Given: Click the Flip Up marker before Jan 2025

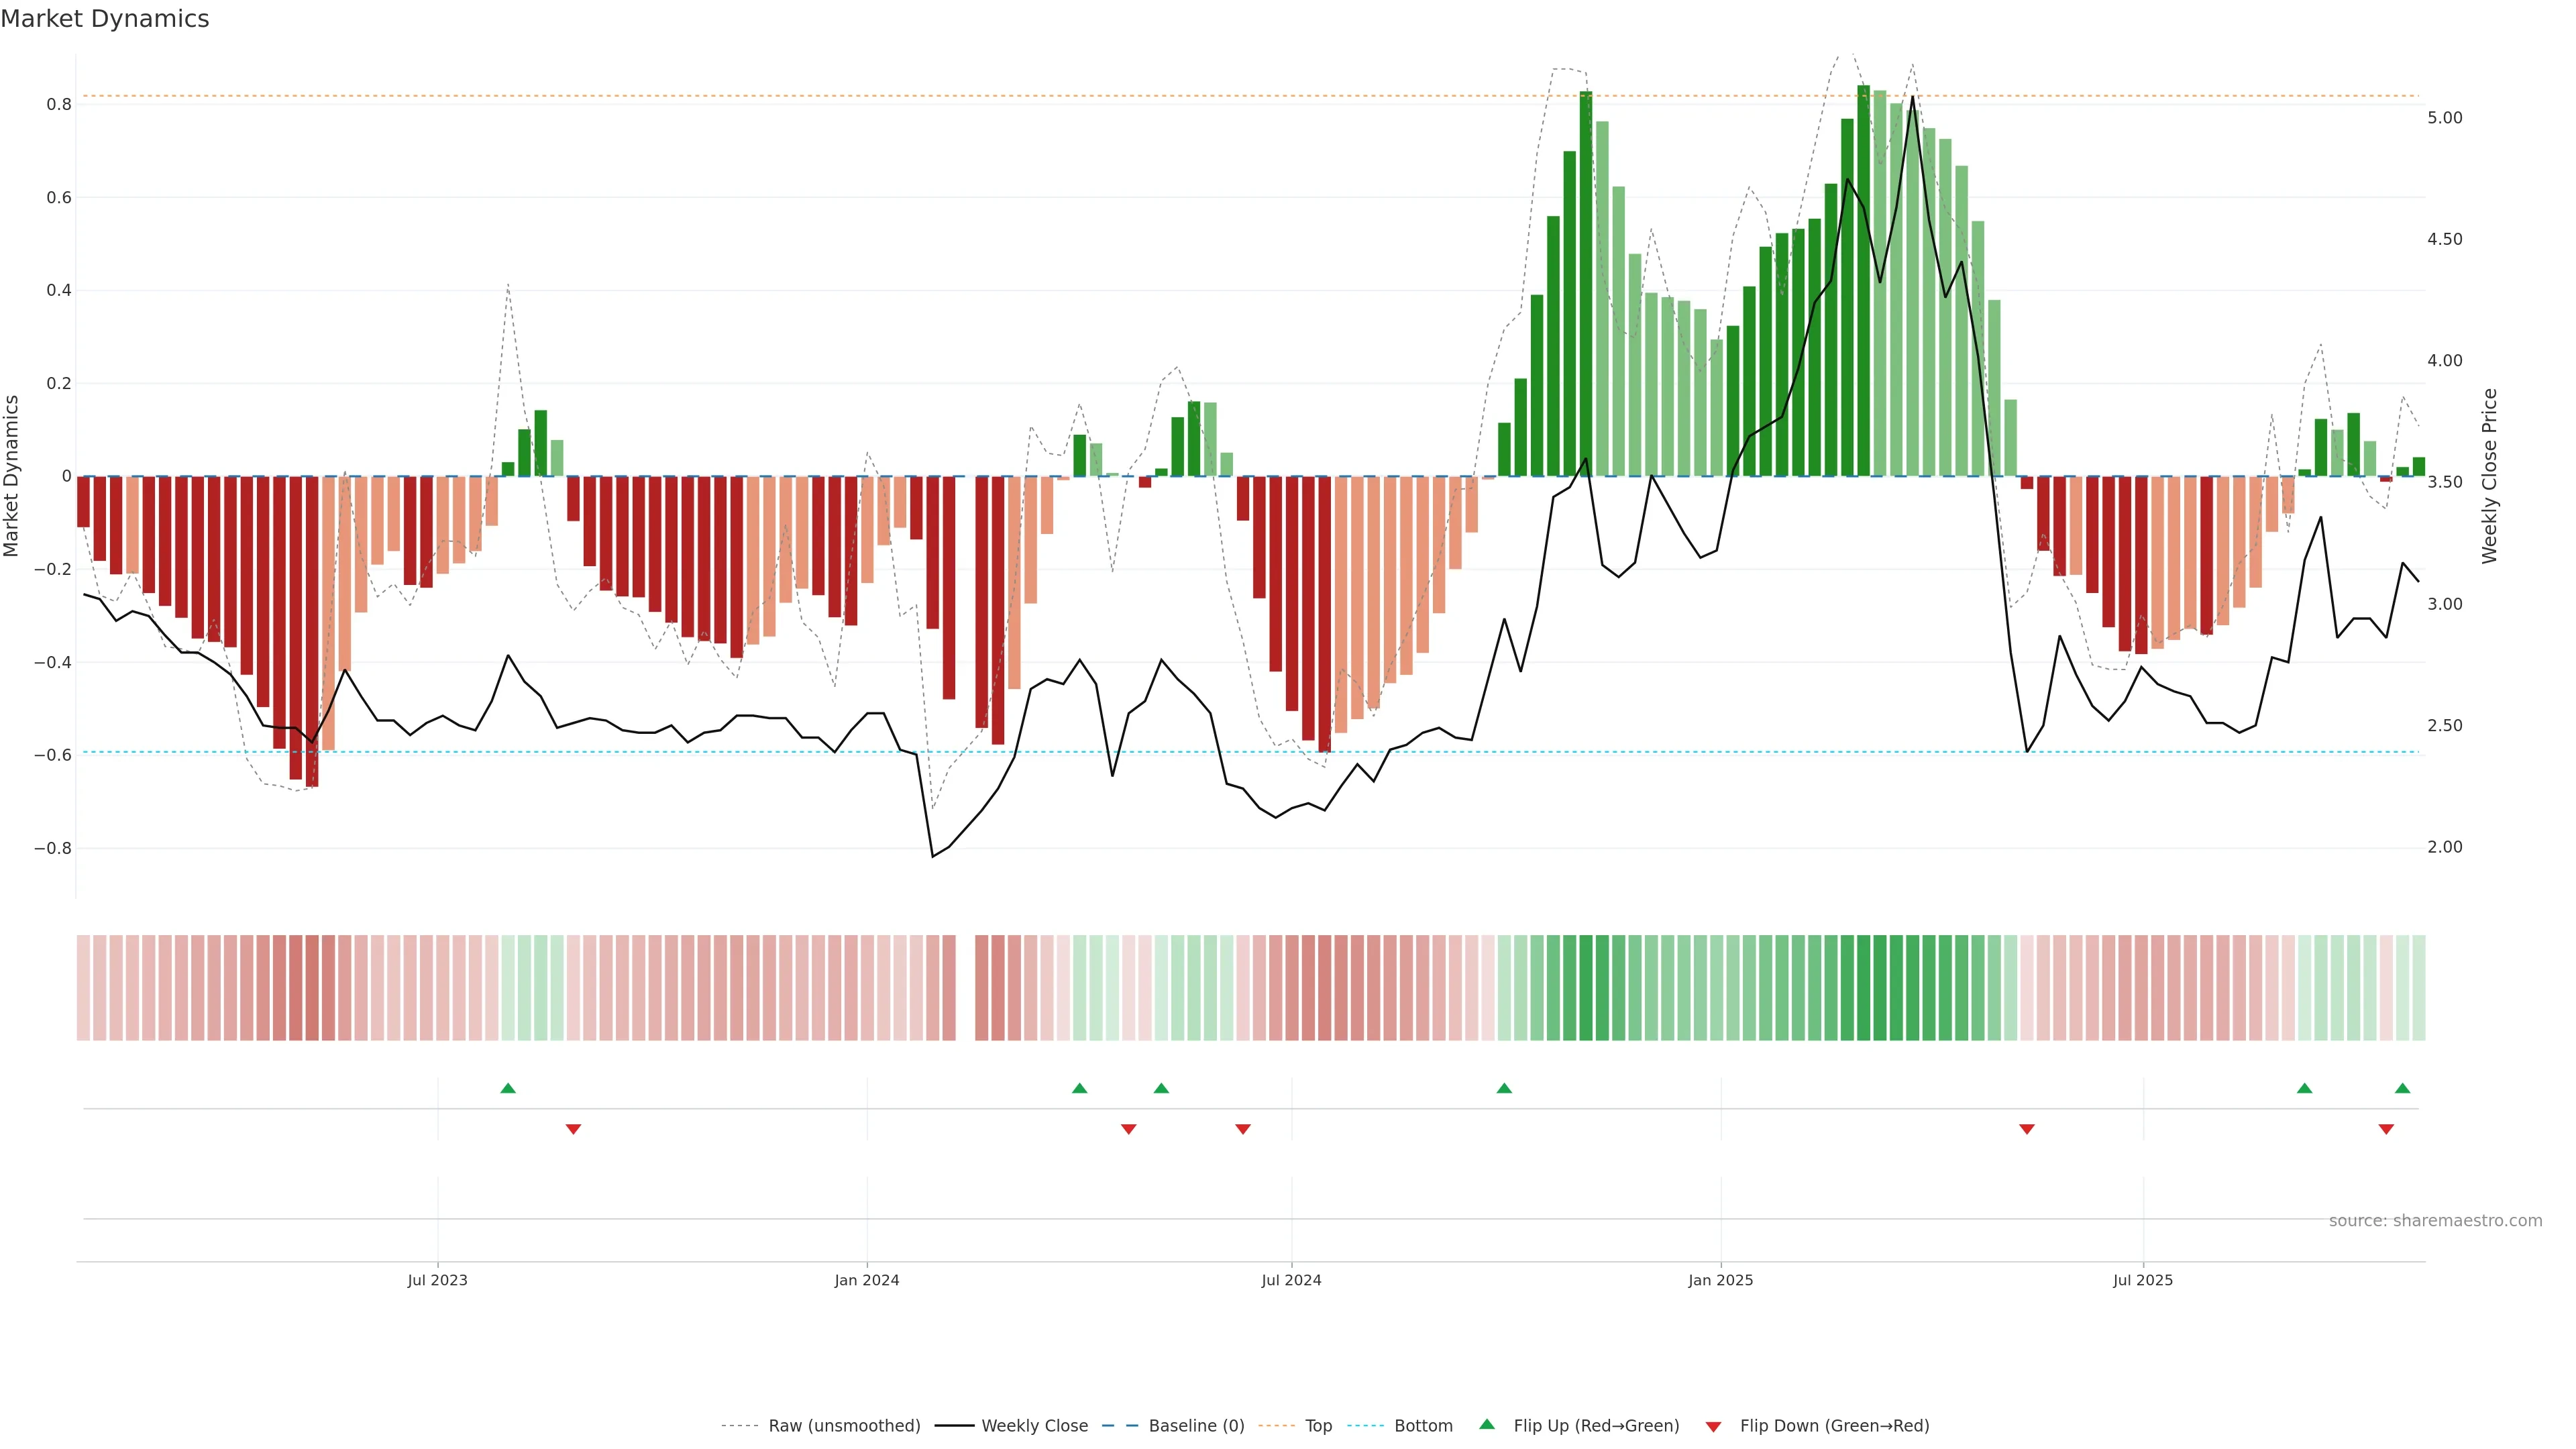Looking at the screenshot, I should (x=1504, y=1088).
